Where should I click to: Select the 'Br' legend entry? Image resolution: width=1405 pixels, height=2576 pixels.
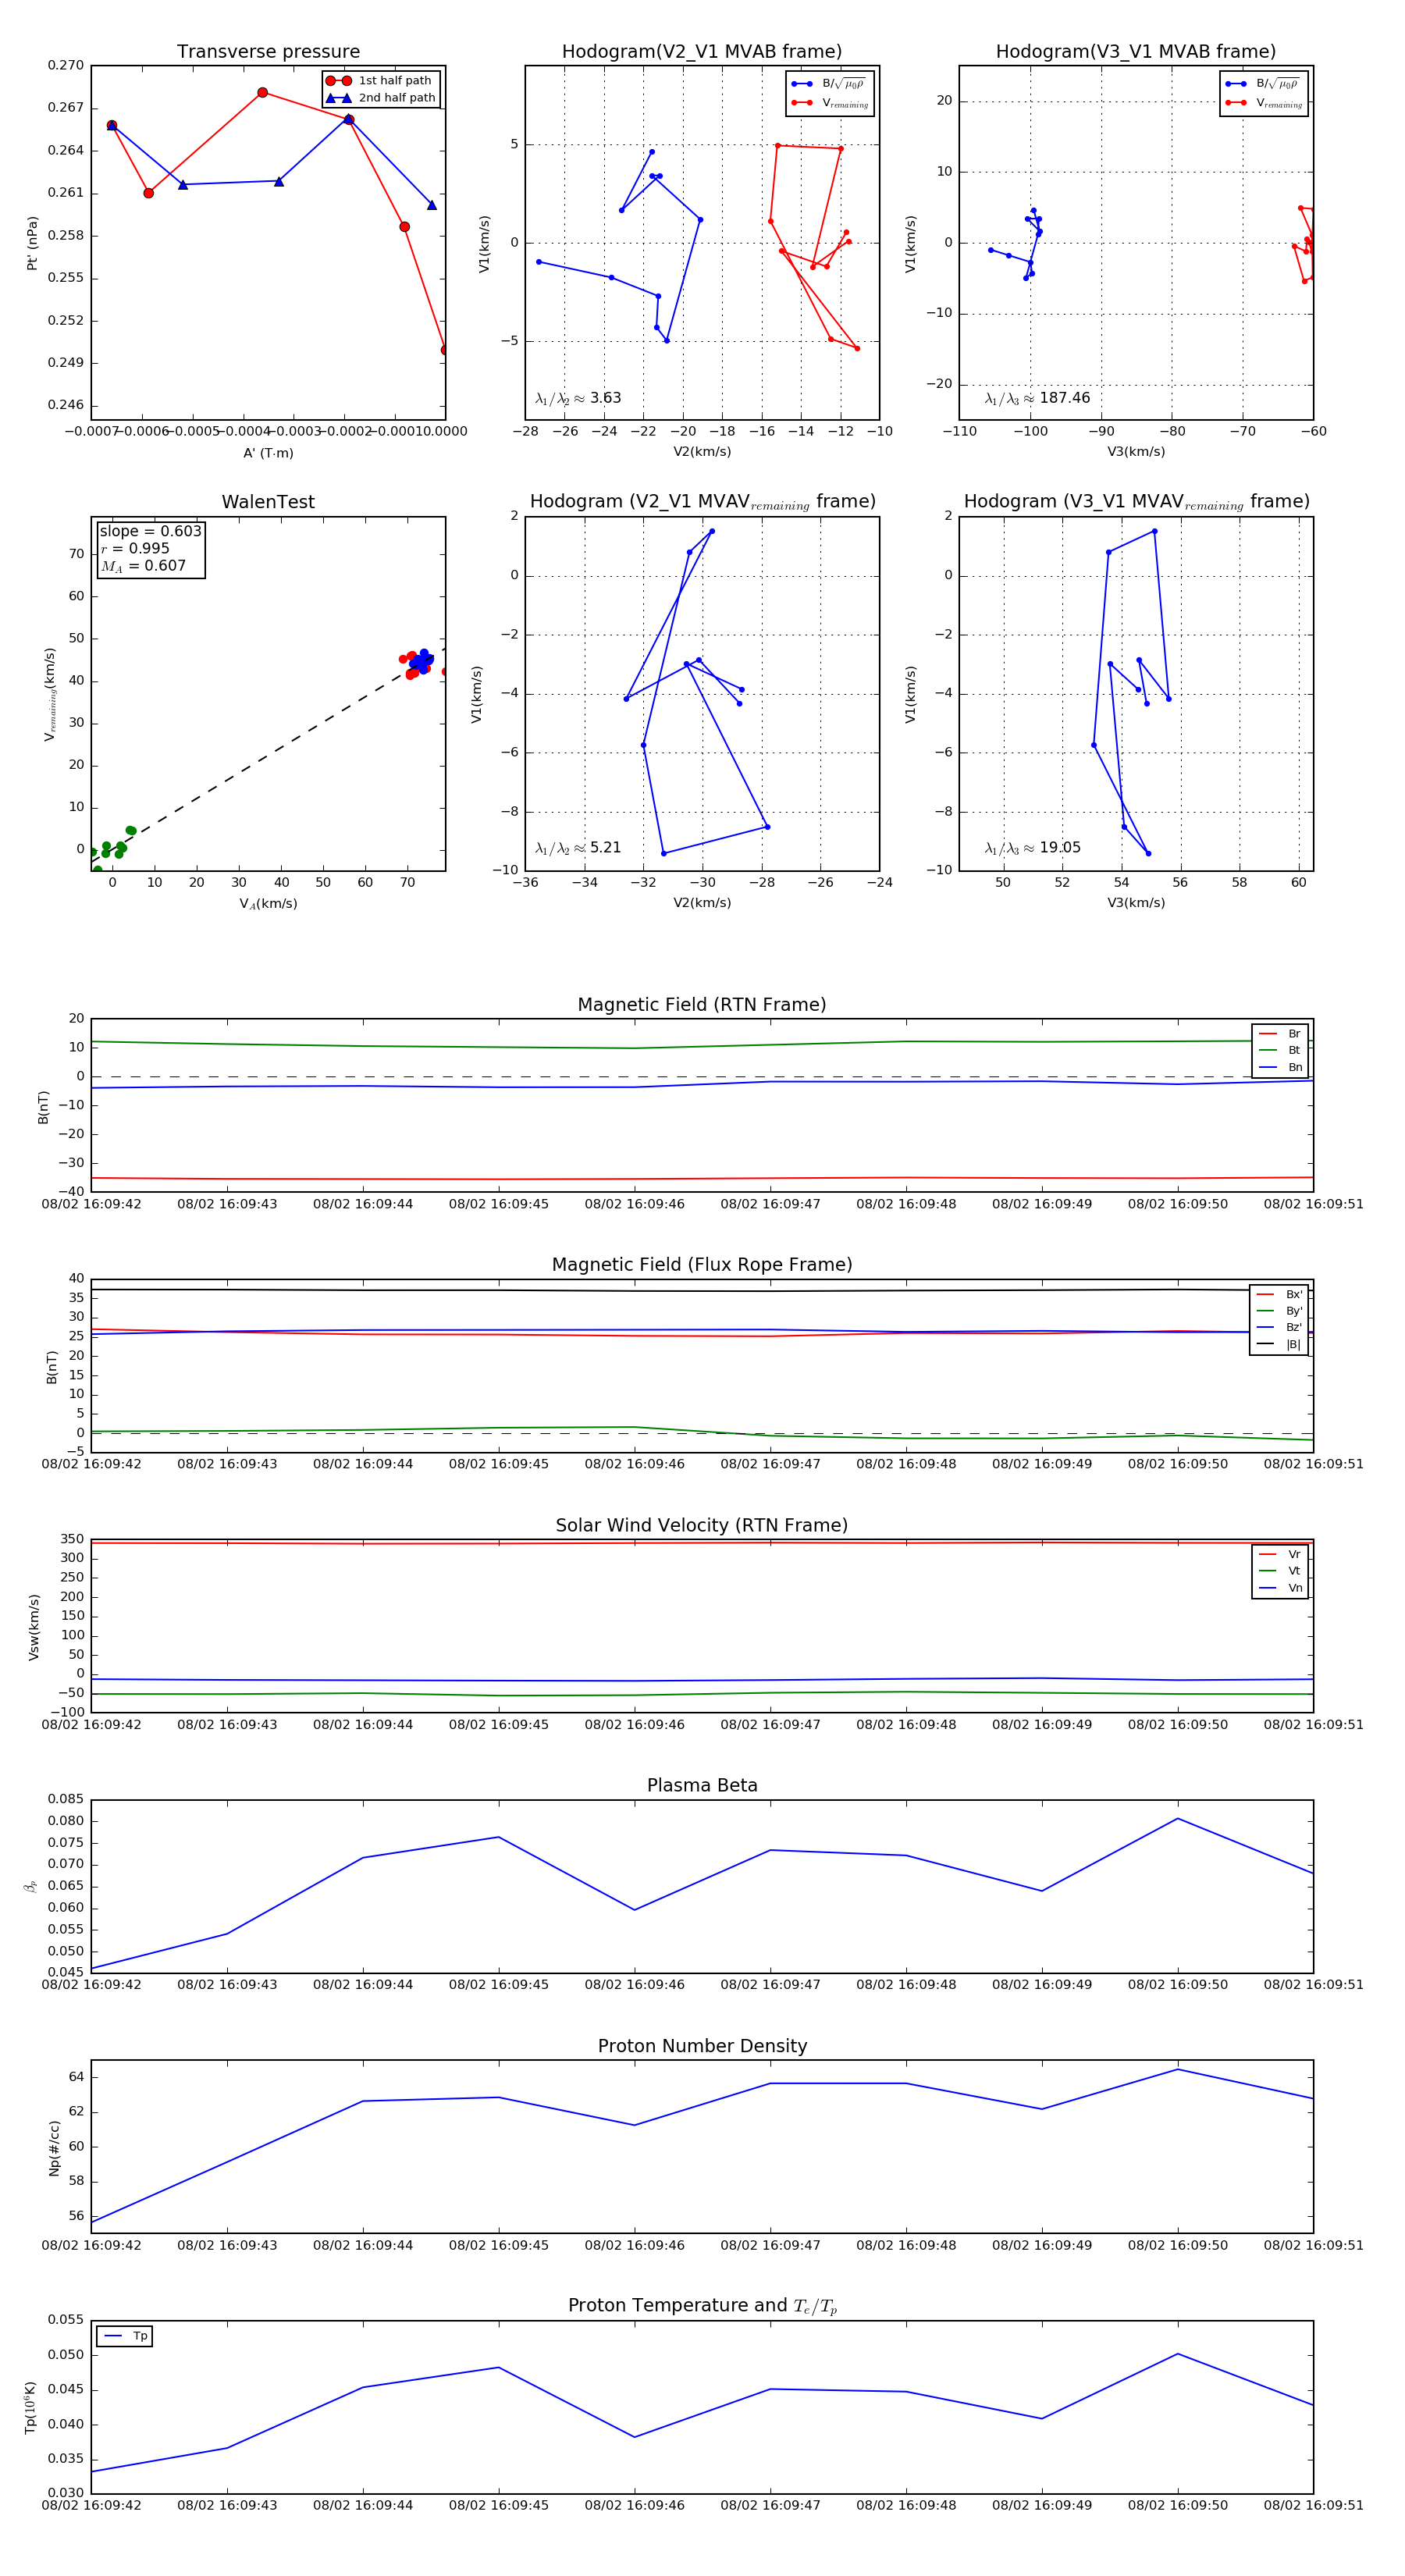(x=1280, y=1034)
